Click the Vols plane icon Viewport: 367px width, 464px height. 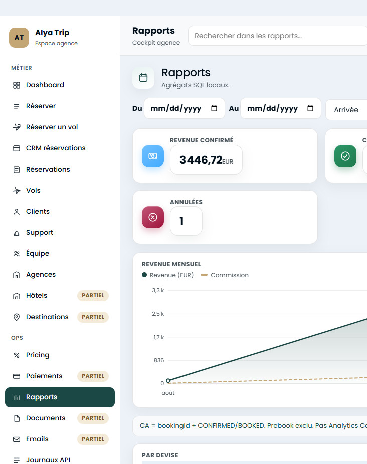pos(17,191)
